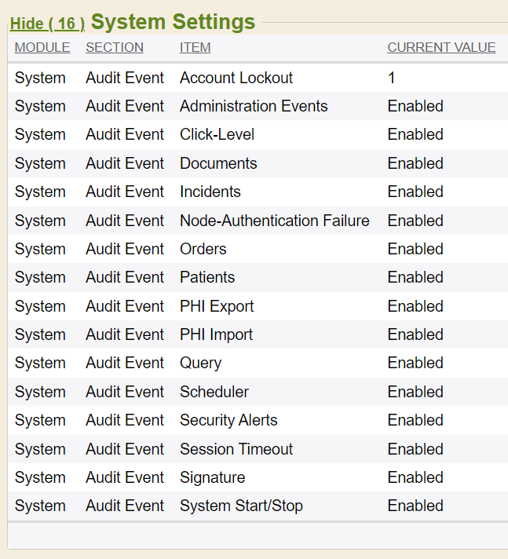
Task: Select the Incidents audit event row
Action: (x=210, y=192)
